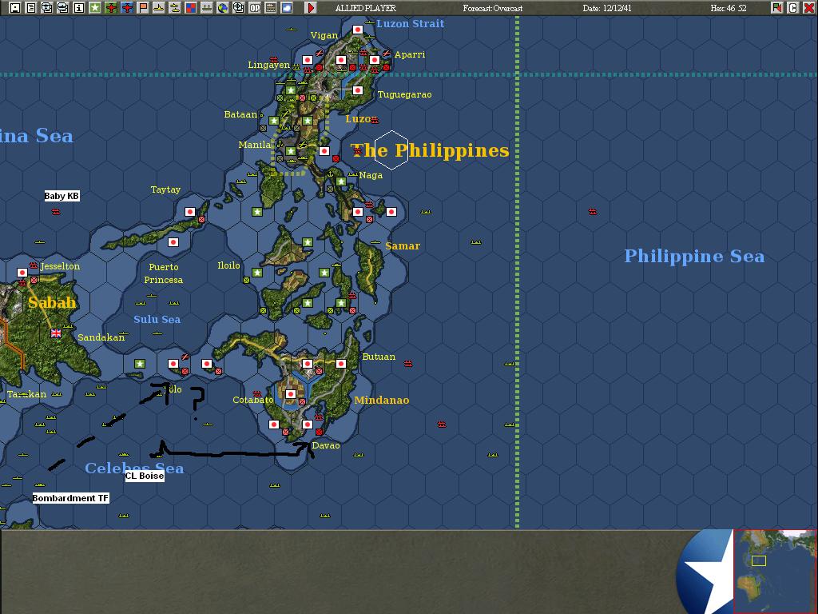Select the British flag marker near Sandakan

[56, 333]
